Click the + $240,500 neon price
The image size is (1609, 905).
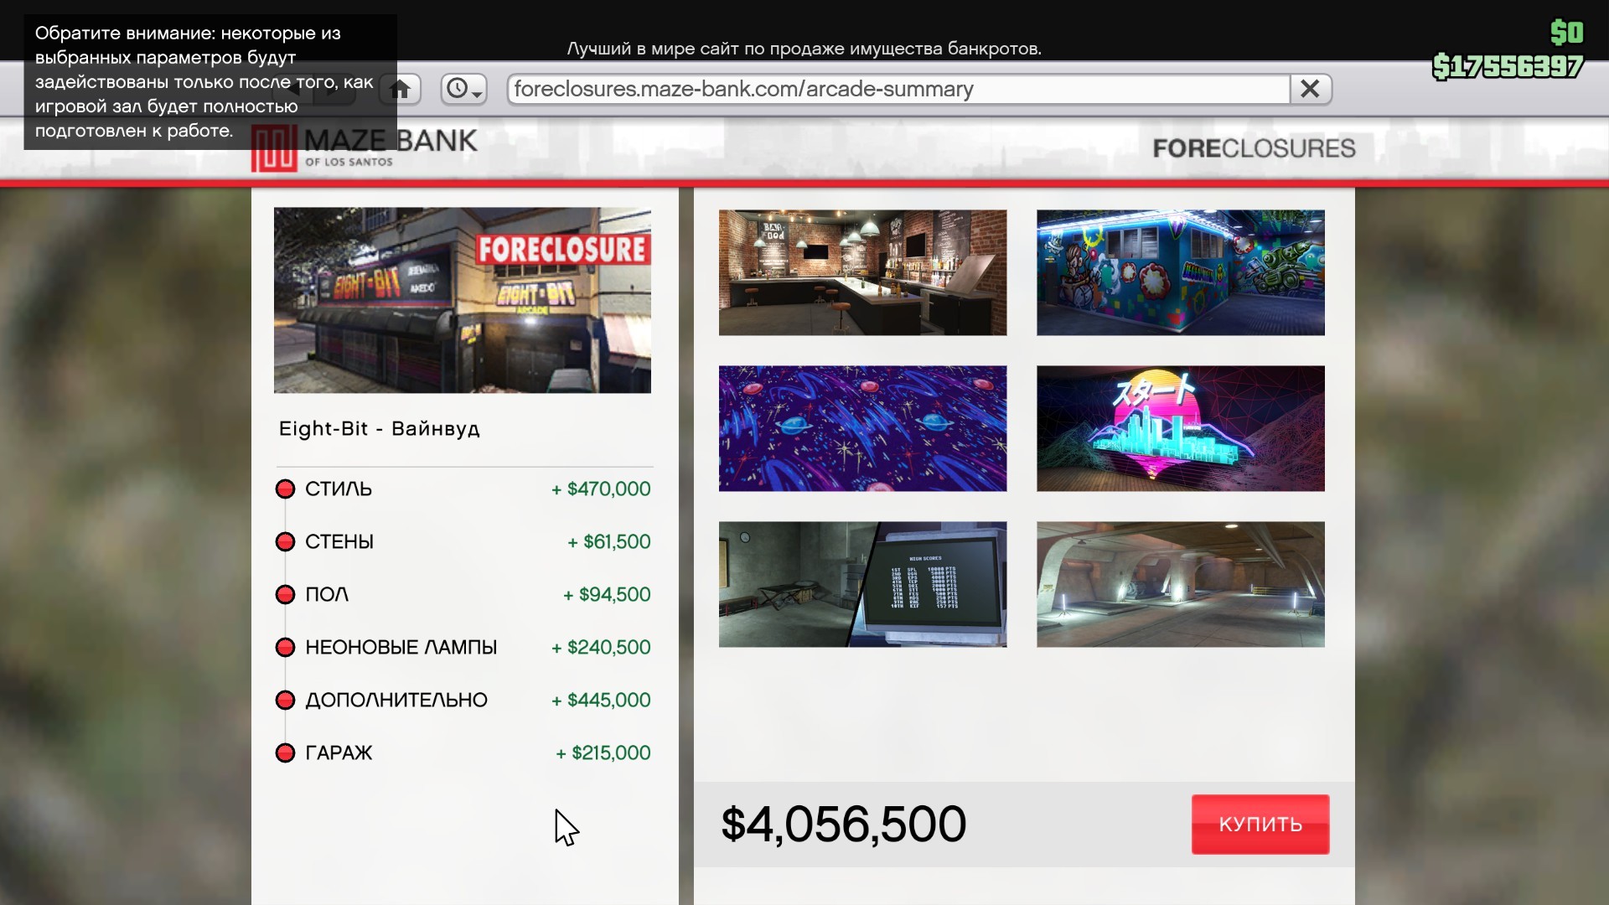[601, 648]
